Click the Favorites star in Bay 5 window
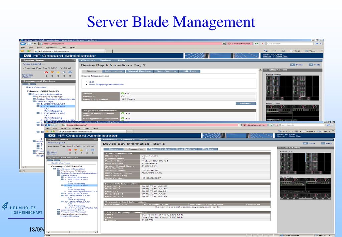The image size is (342, 237). pos(47,132)
